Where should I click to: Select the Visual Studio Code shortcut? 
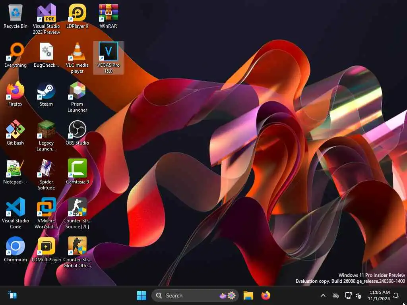(x=16, y=214)
